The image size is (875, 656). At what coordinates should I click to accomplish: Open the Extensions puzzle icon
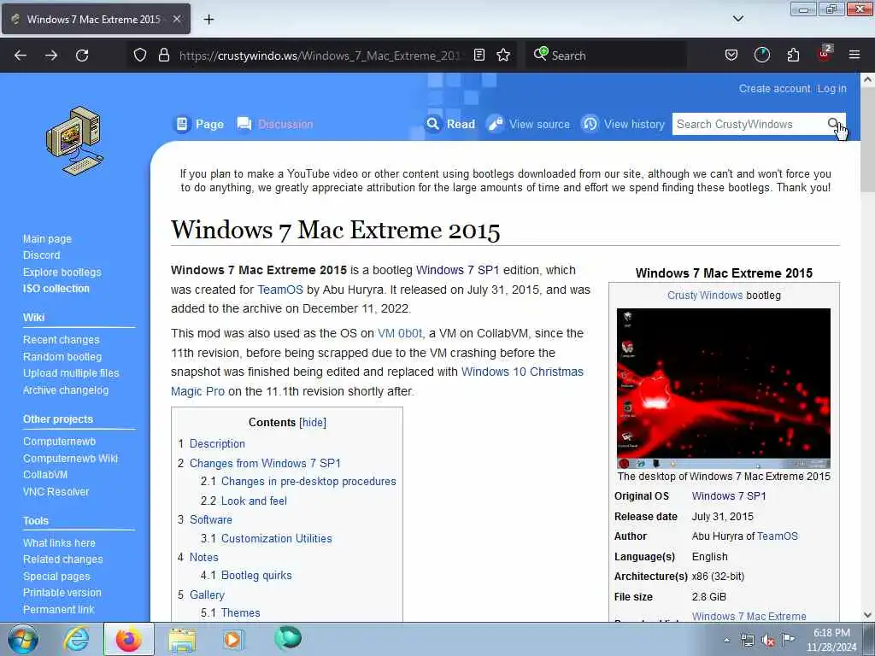pos(793,55)
